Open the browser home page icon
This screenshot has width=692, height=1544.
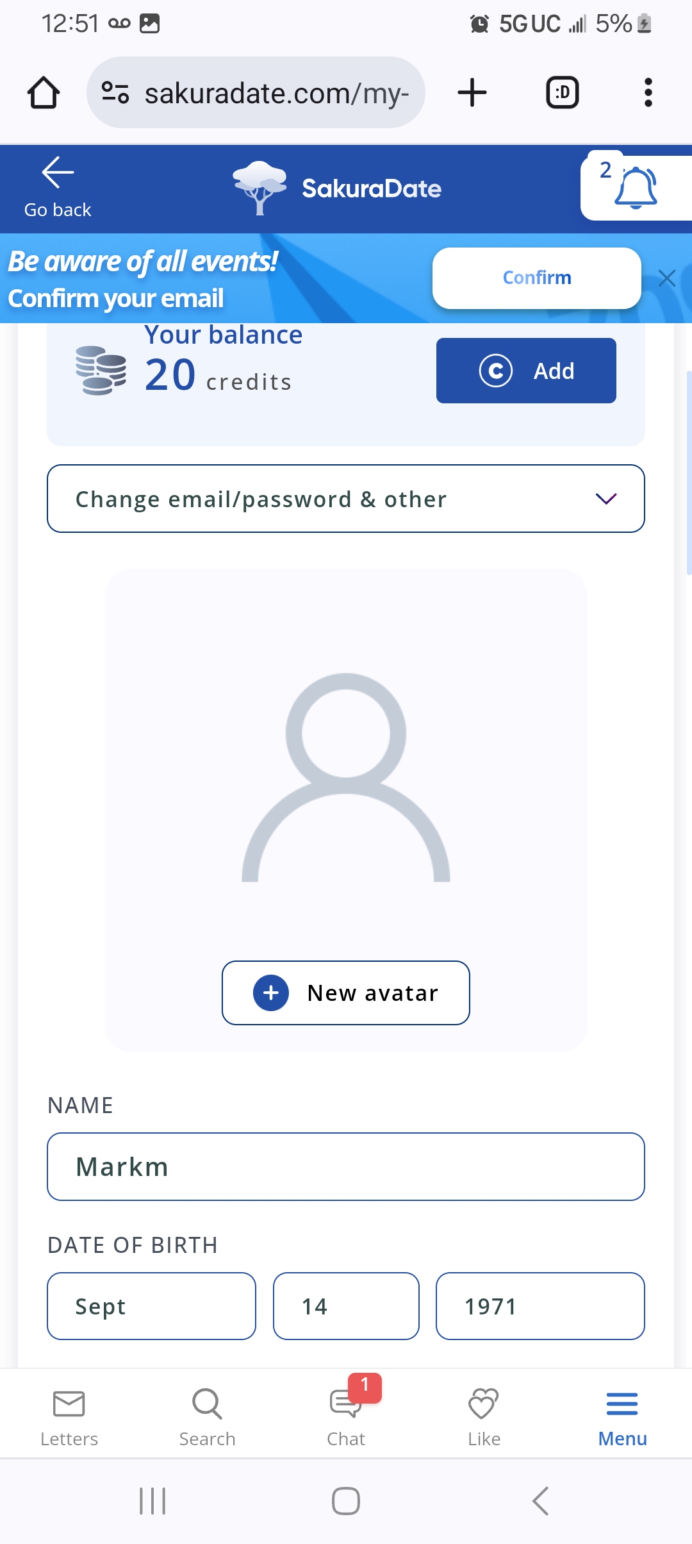(44, 93)
